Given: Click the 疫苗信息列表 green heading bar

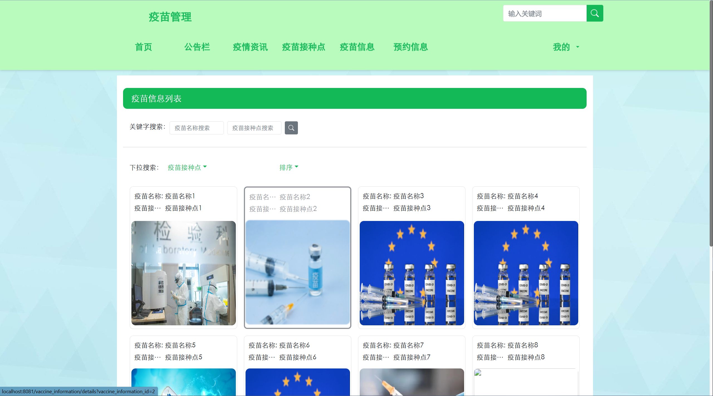Looking at the screenshot, I should [x=355, y=99].
